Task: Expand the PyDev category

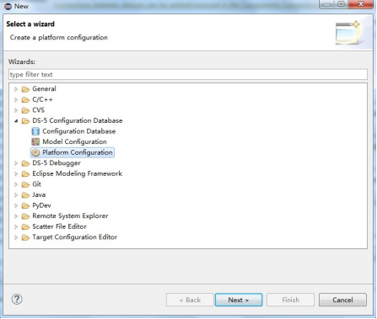Action: coord(16,205)
